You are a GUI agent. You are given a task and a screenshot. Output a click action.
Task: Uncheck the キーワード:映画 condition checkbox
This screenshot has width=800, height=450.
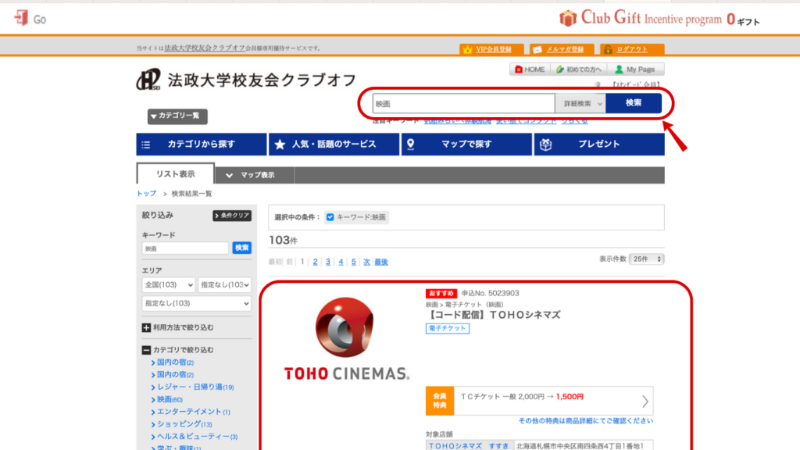click(330, 217)
